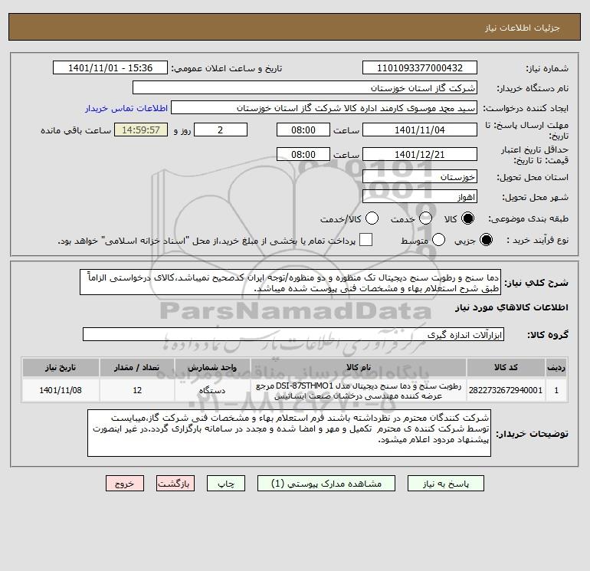590x571 pixels.
Task: Click product code 282273267294​0001 cell
Action: (x=506, y=390)
